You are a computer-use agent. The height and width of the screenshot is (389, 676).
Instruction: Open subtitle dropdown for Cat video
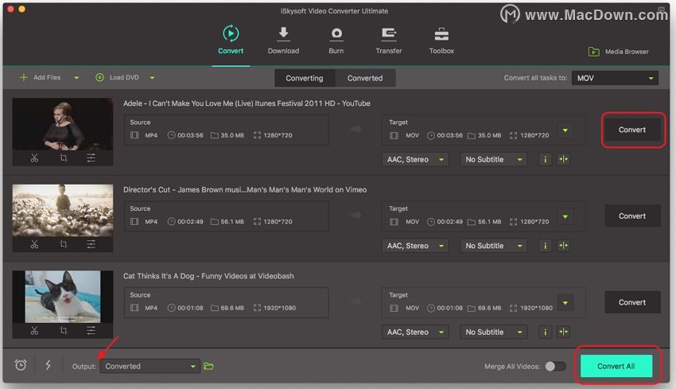[493, 332]
